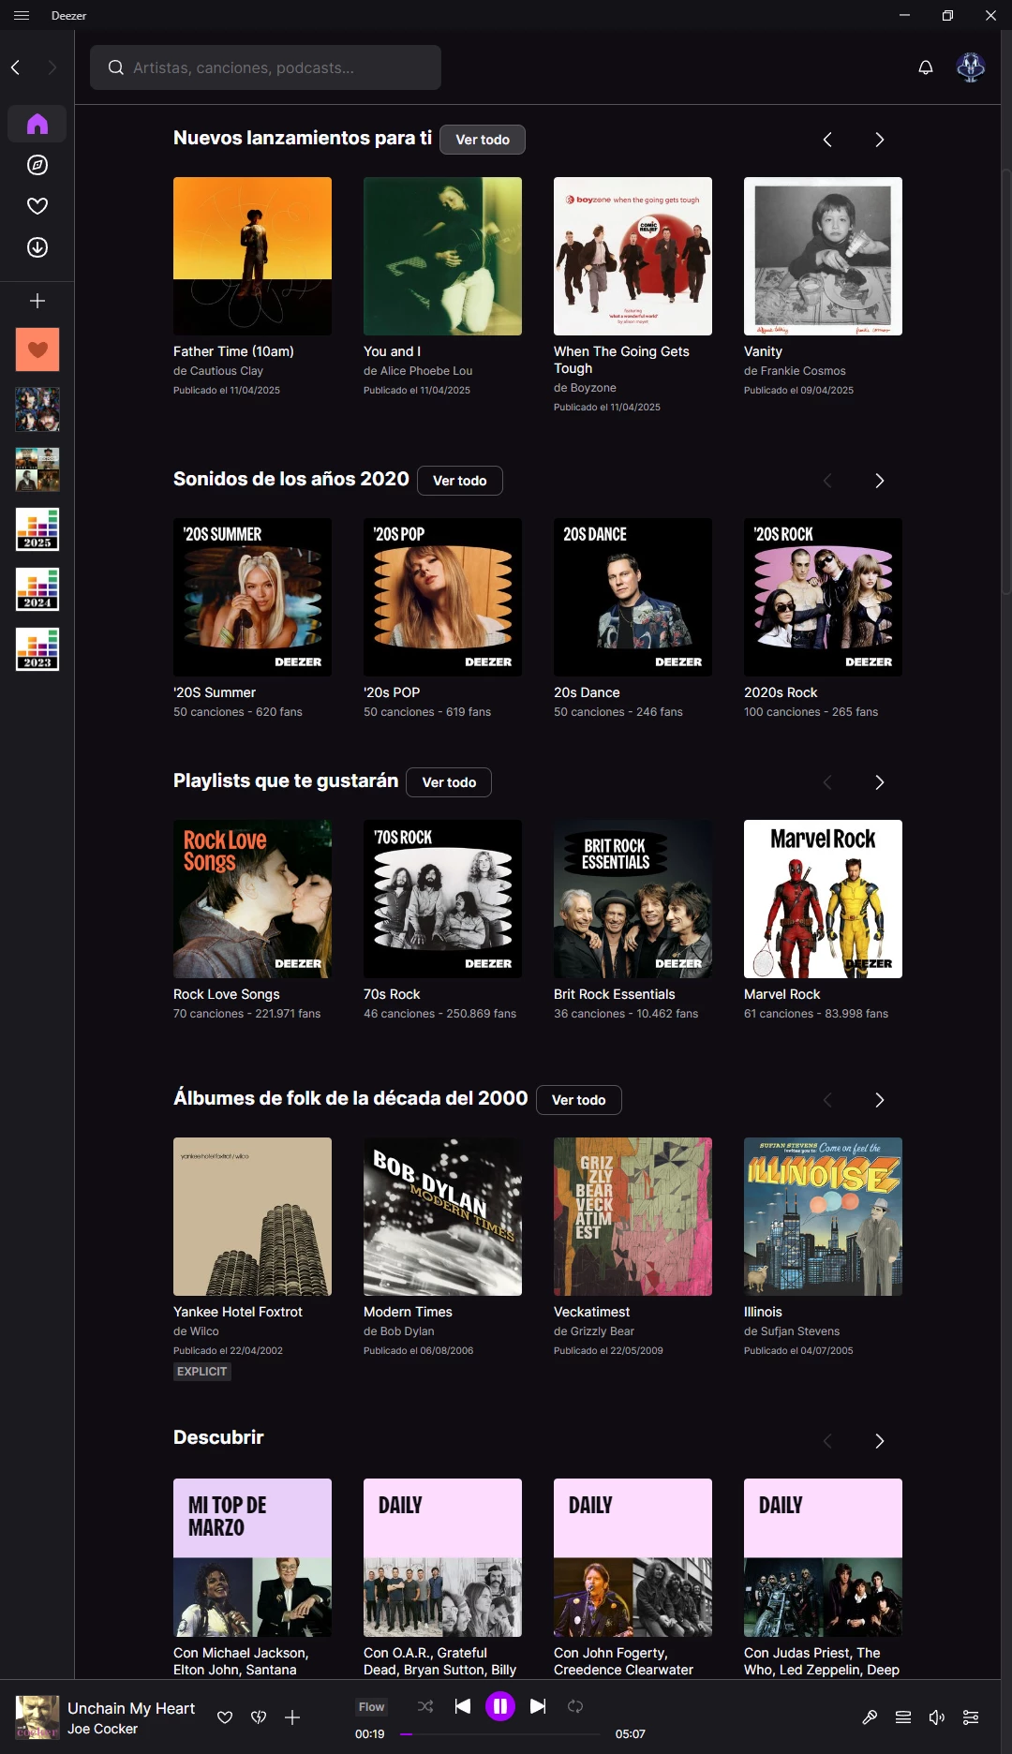View all Playlists que te gustarán
This screenshot has width=1012, height=1754.
pos(449,782)
